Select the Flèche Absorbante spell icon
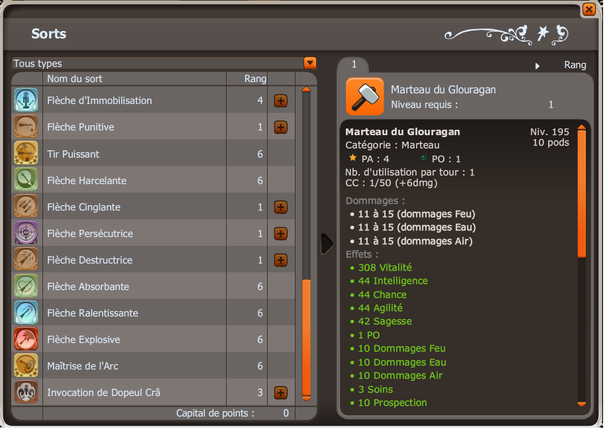 point(26,286)
